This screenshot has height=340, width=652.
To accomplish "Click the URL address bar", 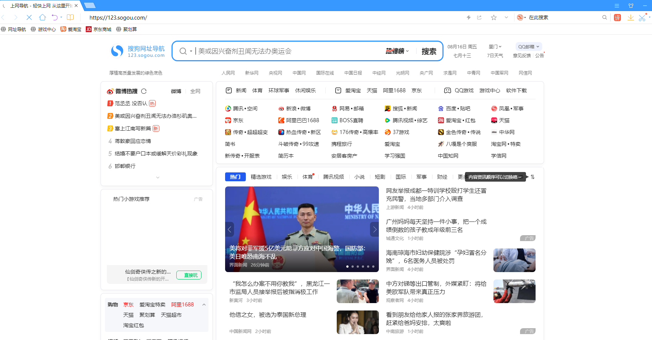I will [x=274, y=17].
